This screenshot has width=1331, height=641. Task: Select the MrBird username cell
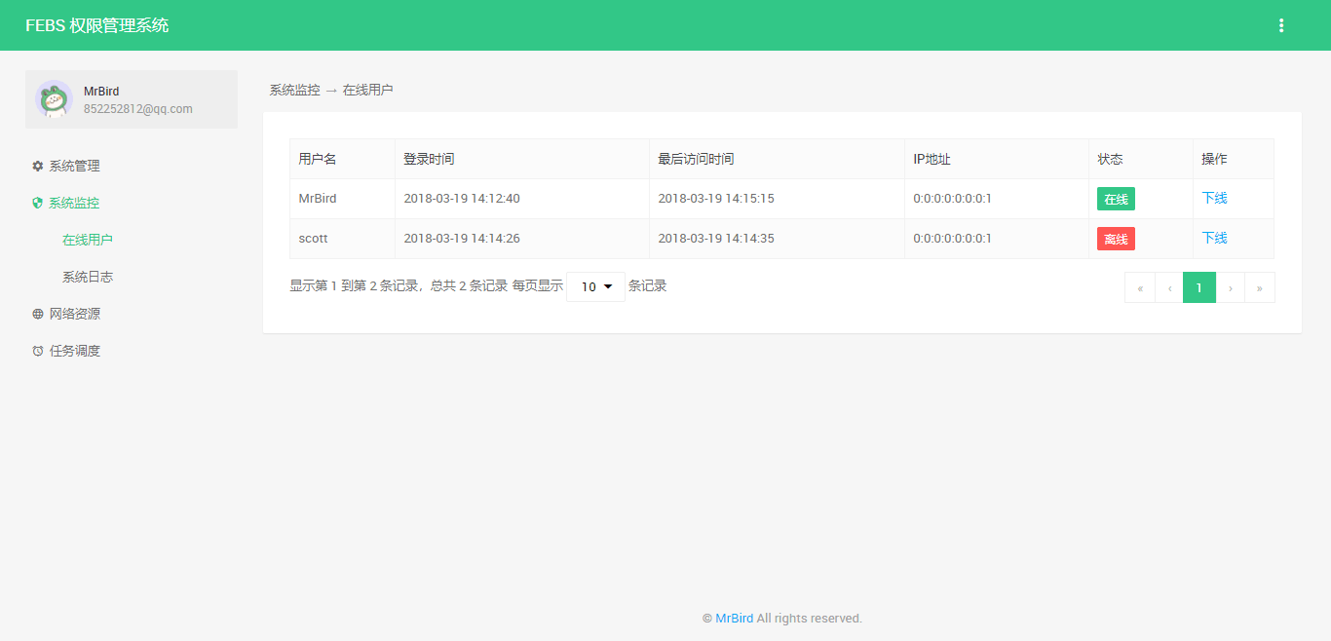click(x=342, y=199)
